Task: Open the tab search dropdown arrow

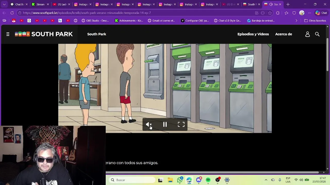Action: click(x=4, y=4)
